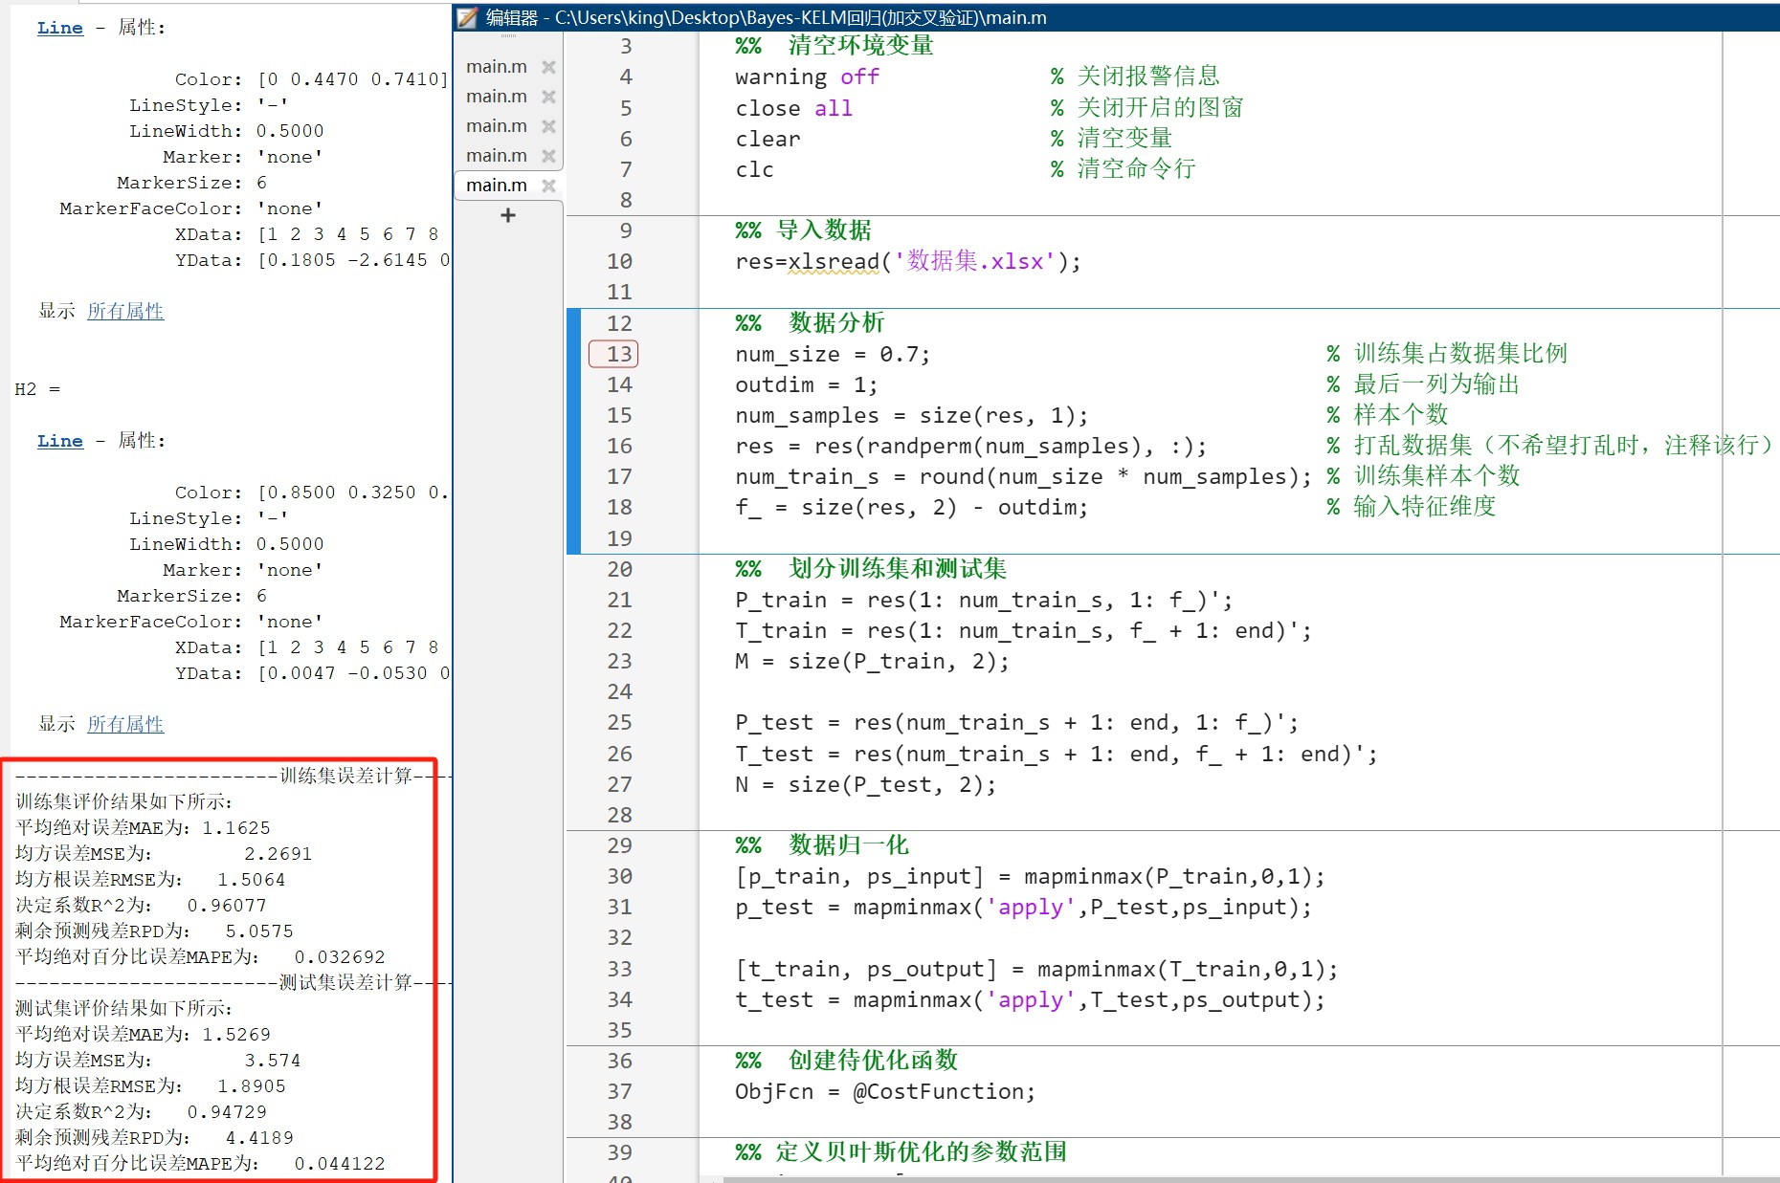Click test MSE value 3.574
Image resolution: width=1780 pixels, height=1183 pixels.
273,1061
